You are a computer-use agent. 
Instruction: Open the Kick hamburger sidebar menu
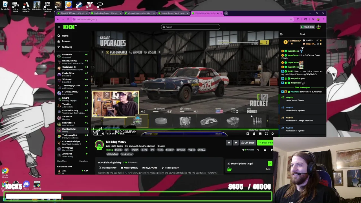point(59,27)
